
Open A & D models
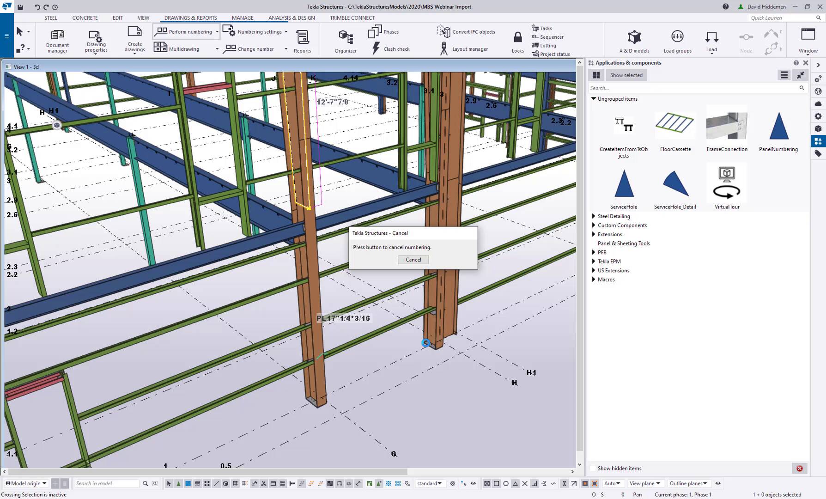point(634,41)
